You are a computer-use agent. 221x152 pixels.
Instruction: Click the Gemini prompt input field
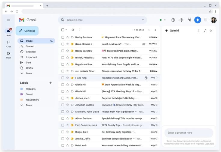click(x=189, y=133)
